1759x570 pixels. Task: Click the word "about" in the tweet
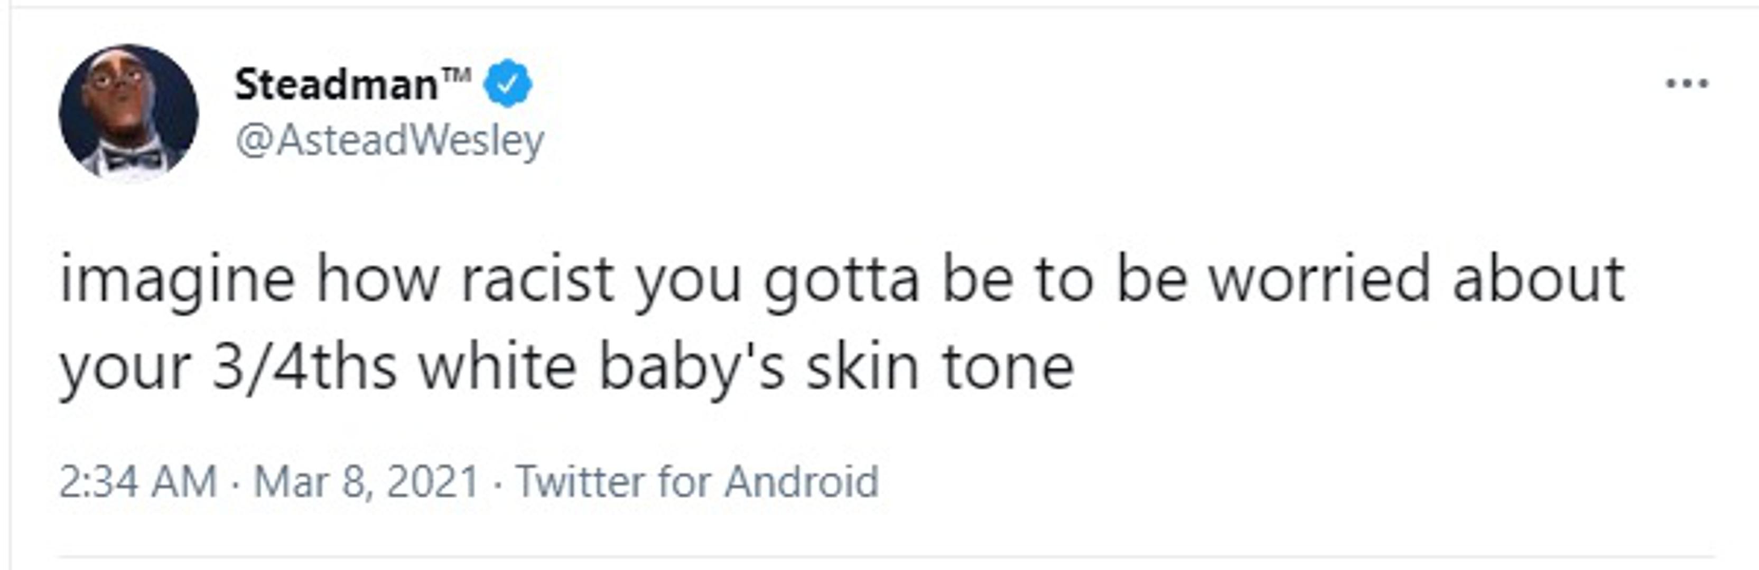(1538, 280)
